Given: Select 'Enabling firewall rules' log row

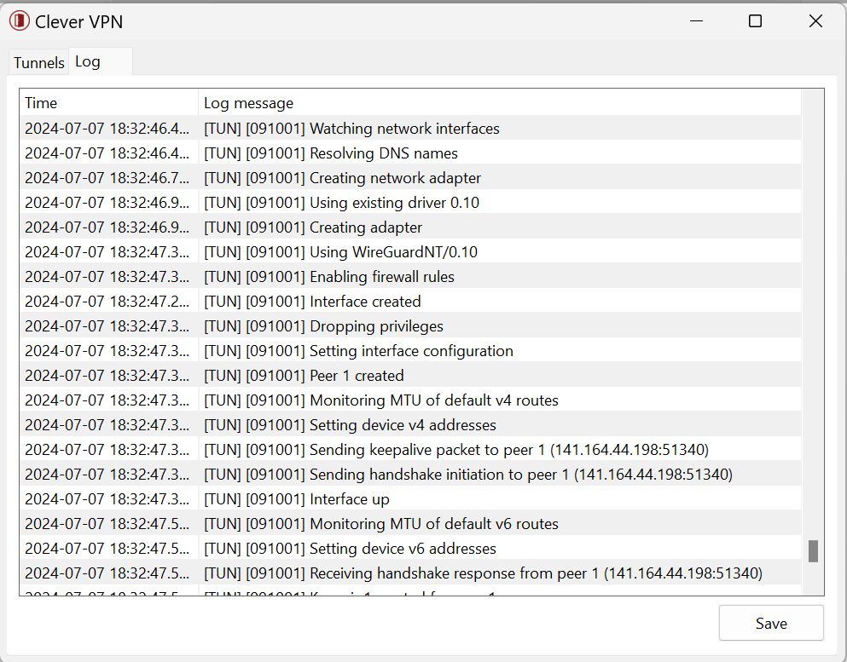Looking at the screenshot, I should coord(410,277).
